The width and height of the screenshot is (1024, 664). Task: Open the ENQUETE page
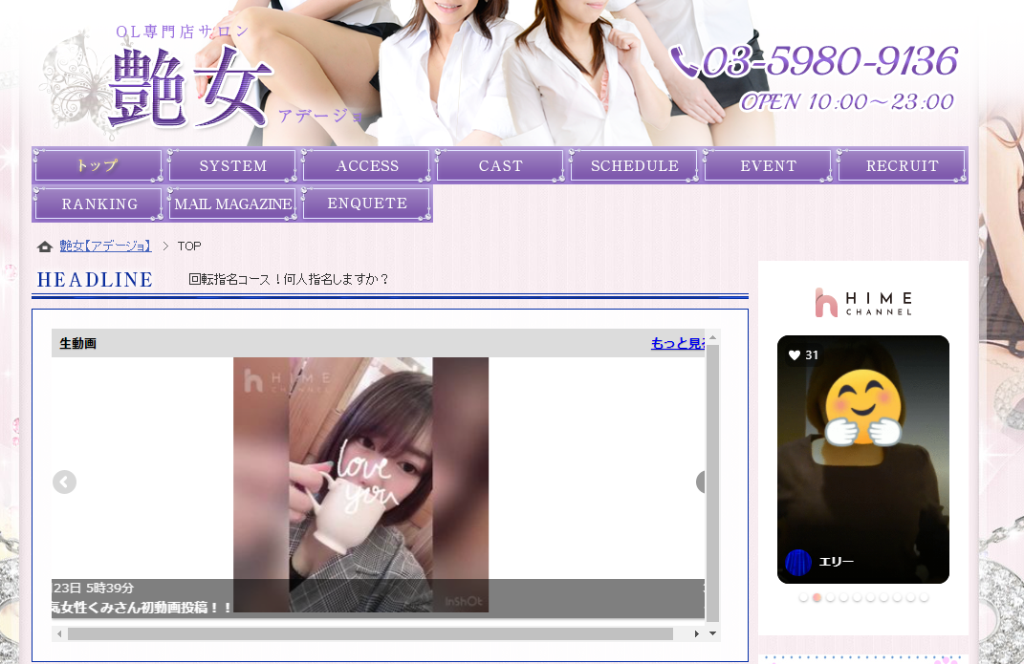coord(367,203)
